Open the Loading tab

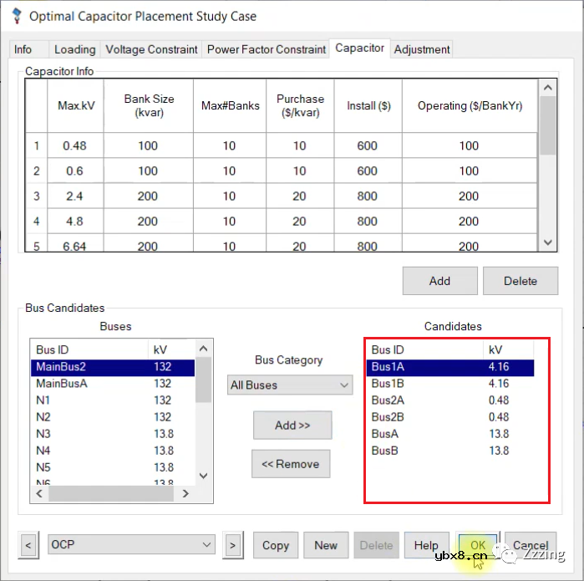(74, 49)
